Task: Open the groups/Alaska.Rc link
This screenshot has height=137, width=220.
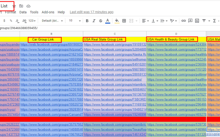Action: tap(115, 54)
